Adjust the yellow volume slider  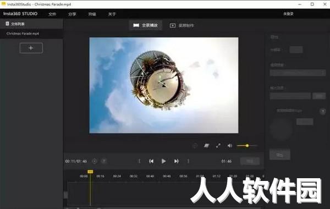click(247, 145)
